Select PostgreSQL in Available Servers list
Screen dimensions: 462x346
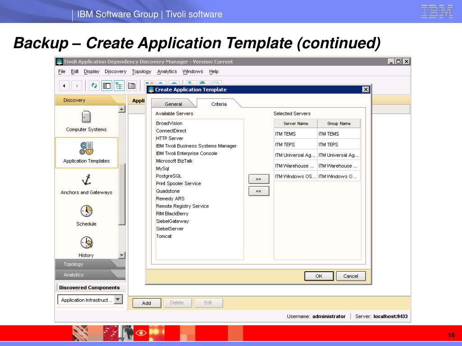tap(169, 176)
